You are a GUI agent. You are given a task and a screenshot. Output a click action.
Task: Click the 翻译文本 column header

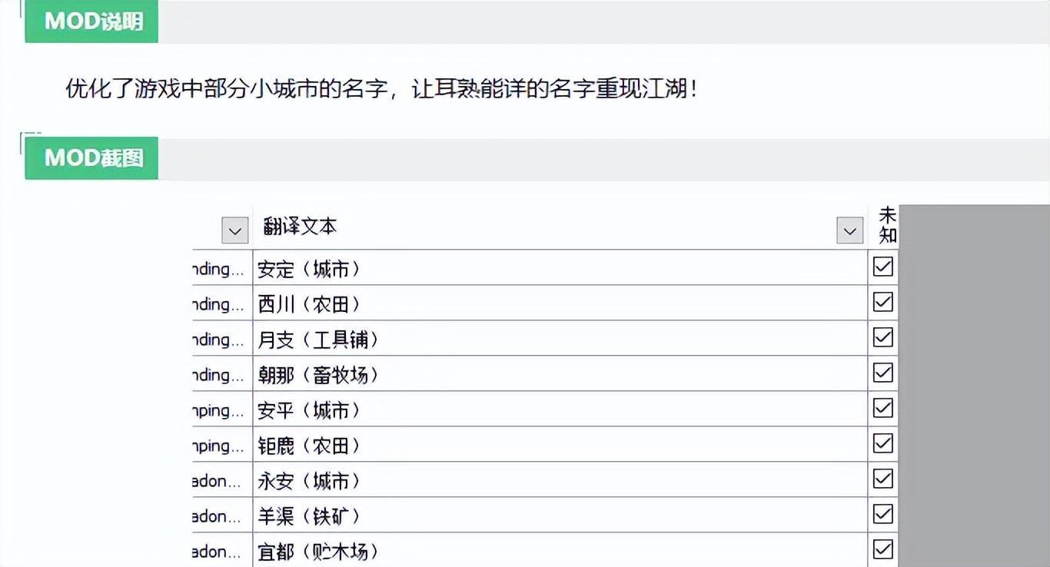pos(300,227)
